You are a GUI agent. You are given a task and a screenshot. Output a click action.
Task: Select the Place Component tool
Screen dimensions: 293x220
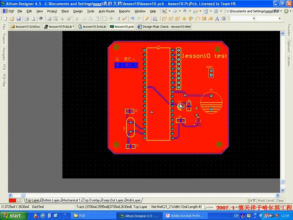[x=224, y=19]
